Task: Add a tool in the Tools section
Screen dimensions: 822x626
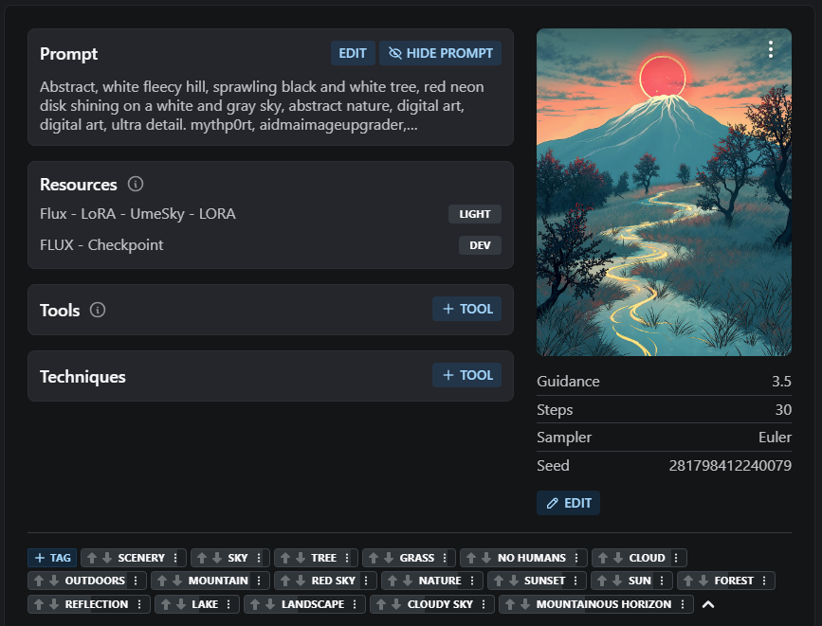Action: coord(466,309)
